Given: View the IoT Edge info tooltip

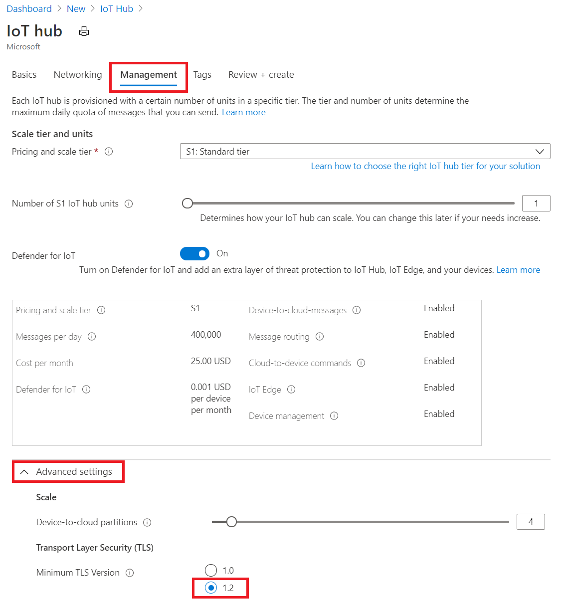Looking at the screenshot, I should [x=291, y=390].
